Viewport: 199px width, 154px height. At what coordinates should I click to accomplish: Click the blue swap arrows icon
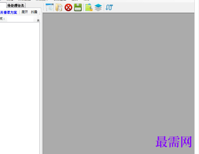pos(109,7)
